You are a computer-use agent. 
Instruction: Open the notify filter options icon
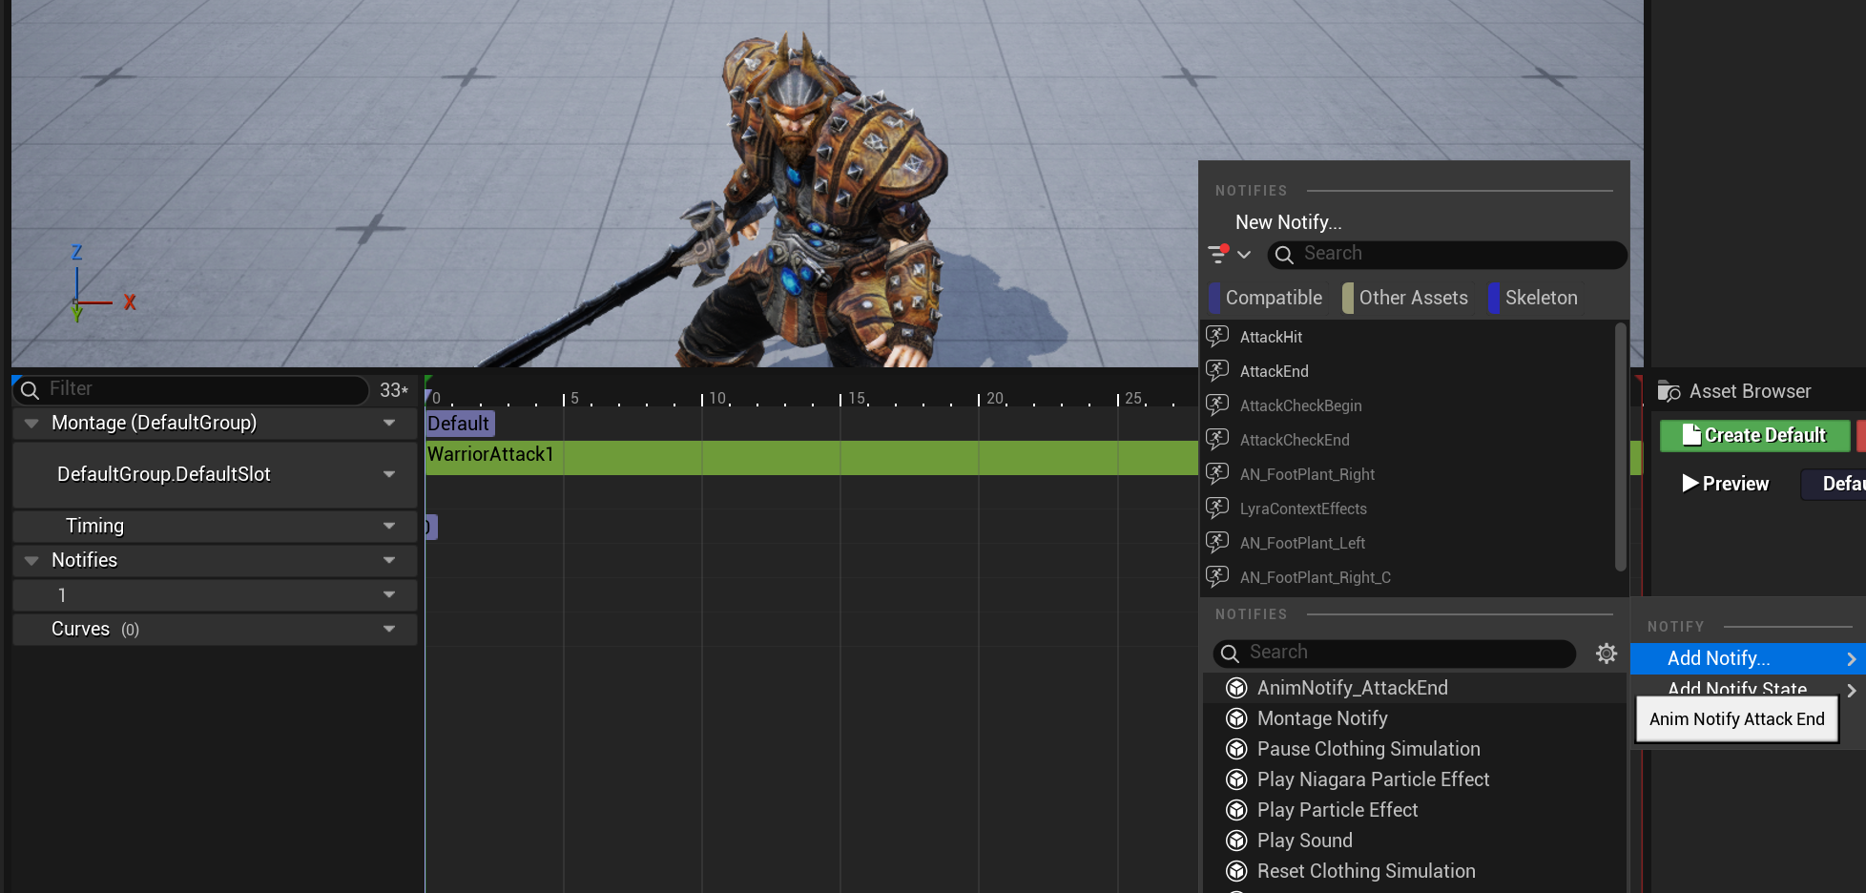[1229, 254]
